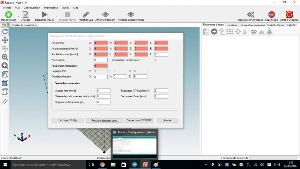Open Chrome from the taskbar

tap(102, 164)
